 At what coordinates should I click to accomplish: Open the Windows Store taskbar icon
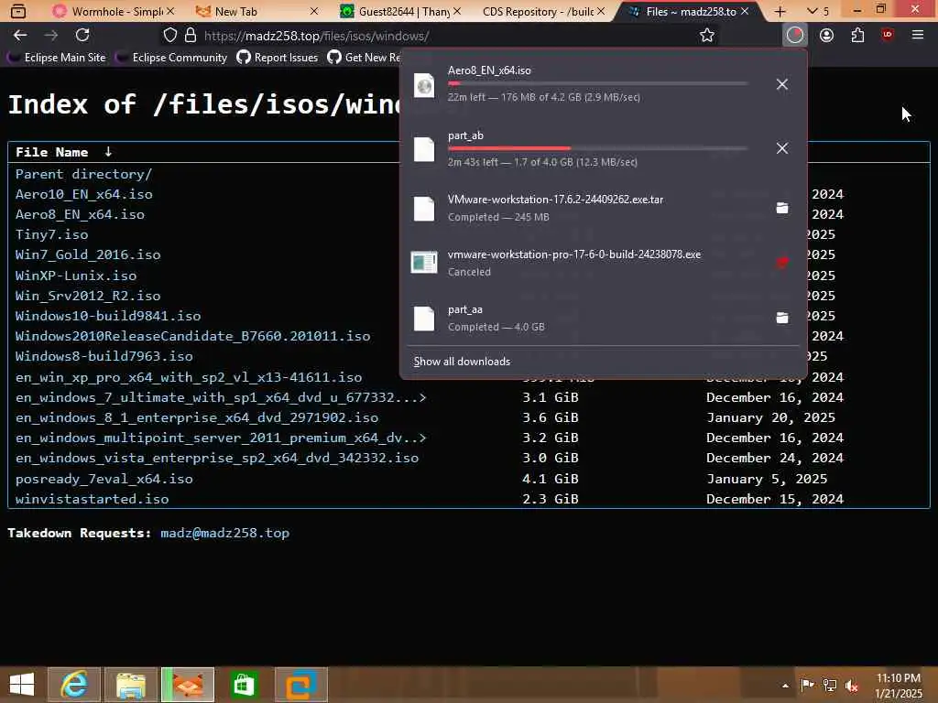coord(244,685)
